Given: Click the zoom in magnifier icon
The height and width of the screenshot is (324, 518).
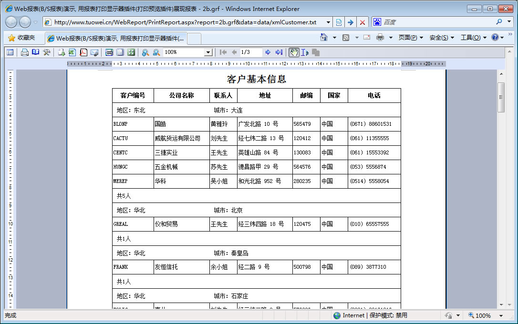Looking at the screenshot, I should coord(145,52).
